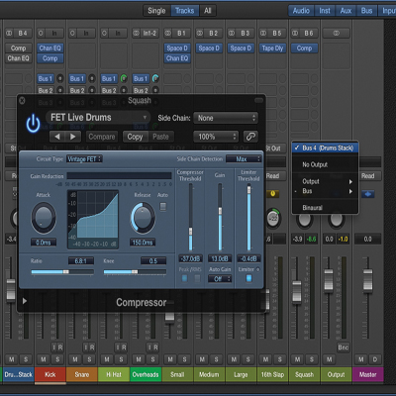Switch mixer view to Tracks

tap(185, 11)
